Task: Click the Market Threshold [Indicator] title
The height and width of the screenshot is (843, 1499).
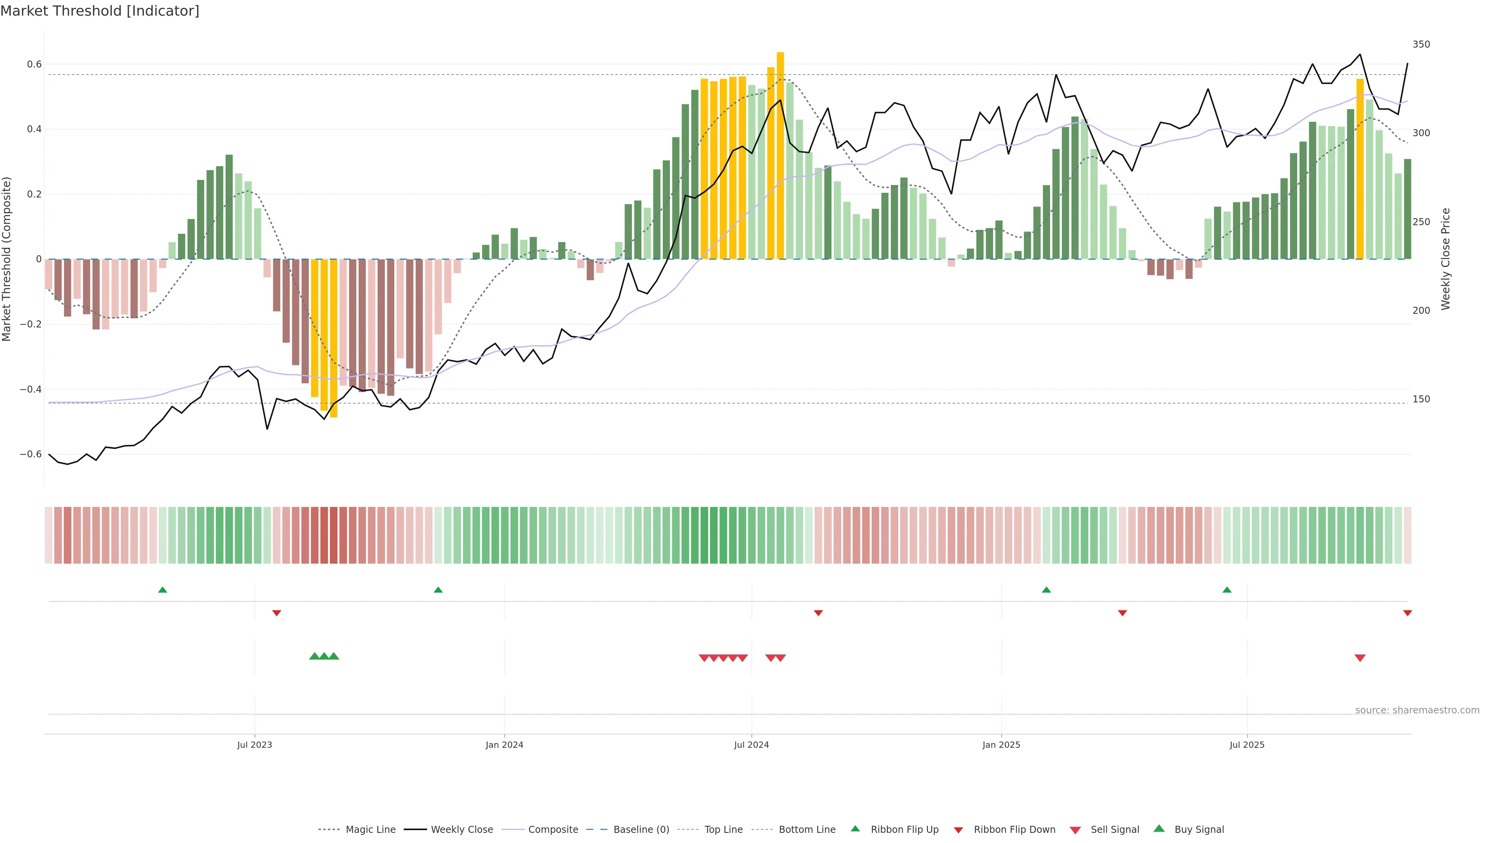Action: (100, 11)
